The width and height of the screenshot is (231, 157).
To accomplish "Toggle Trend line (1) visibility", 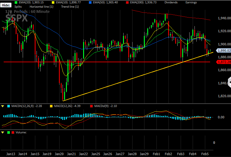I will [70, 7].
